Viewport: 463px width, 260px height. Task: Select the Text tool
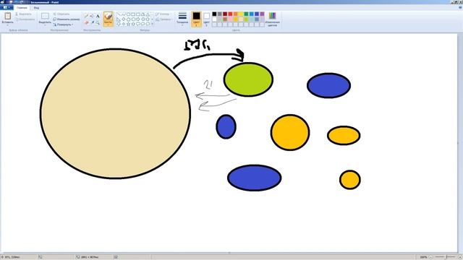98,16
